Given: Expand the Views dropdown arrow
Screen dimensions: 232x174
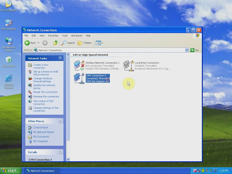Looking at the screenshot, I should point(102,43).
